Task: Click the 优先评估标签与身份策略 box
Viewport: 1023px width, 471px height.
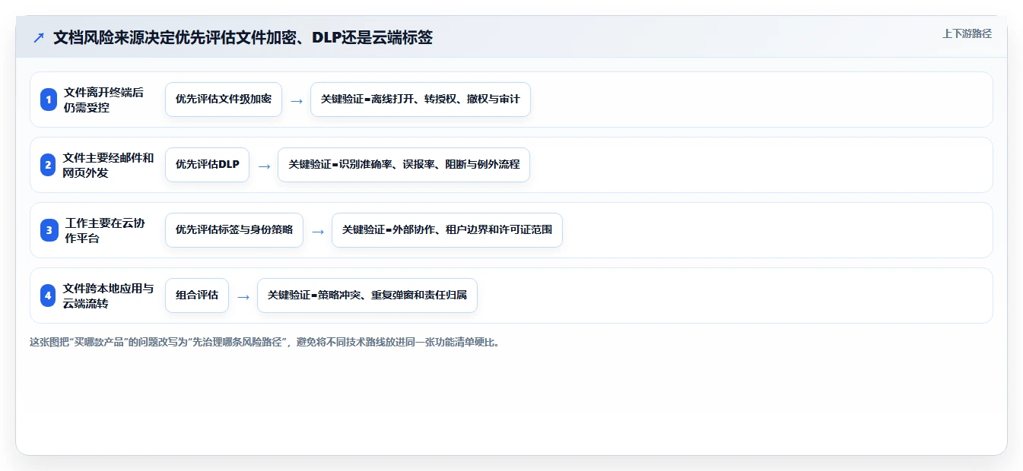Action: tap(234, 230)
